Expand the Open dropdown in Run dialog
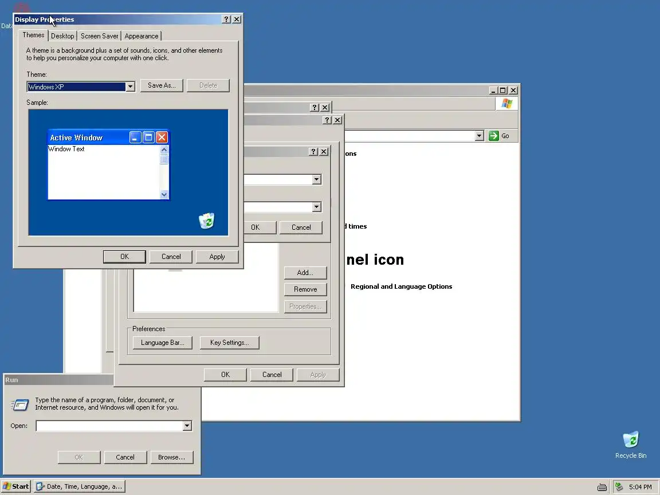Viewport: 660px width, 495px height. tap(187, 426)
